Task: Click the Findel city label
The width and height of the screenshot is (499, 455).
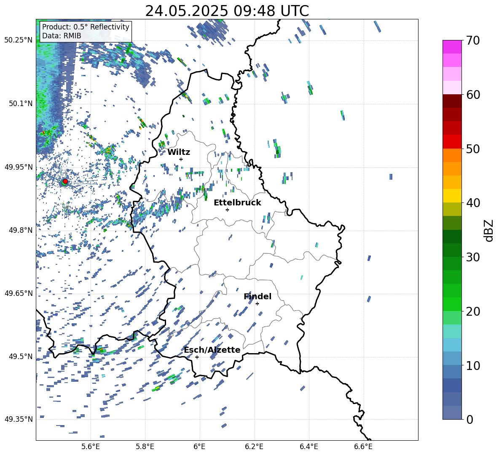Action: 258,296
